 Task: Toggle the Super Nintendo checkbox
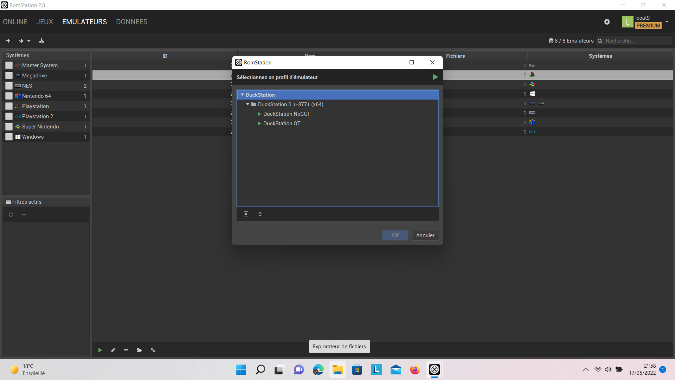[x=9, y=127]
